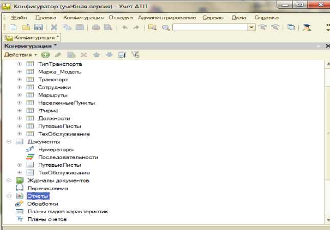Screen dimensions: 330x230
Task: Open the Файл menu
Action: (x=19, y=18)
